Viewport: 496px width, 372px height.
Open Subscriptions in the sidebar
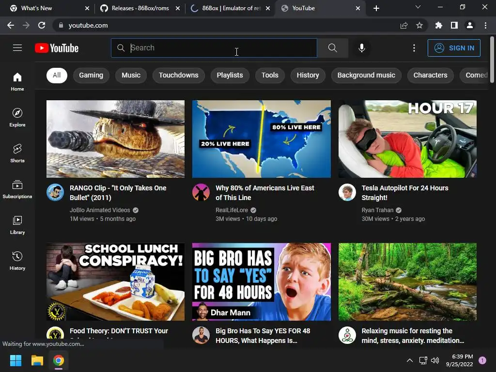point(17,189)
